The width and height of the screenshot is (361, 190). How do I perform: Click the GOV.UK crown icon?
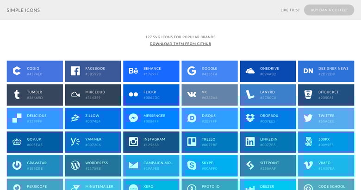17,142
